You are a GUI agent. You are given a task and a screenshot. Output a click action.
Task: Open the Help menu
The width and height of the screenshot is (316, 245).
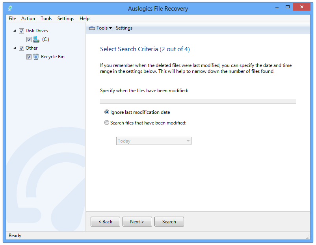point(84,18)
